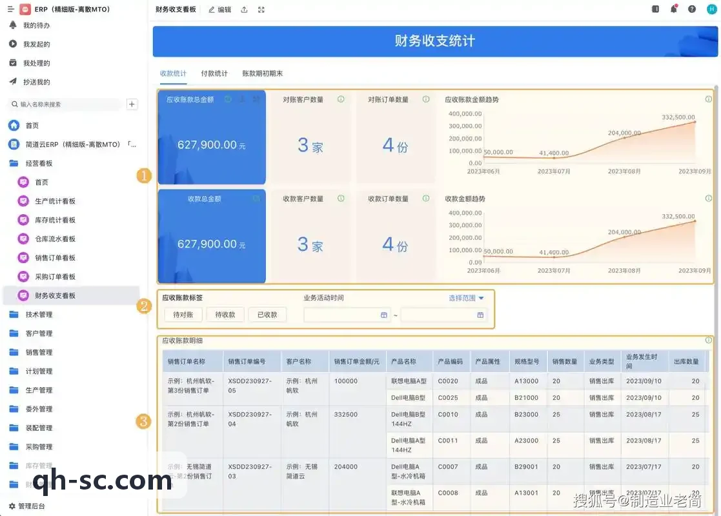
Task: Open notifications bell at top right
Action: [674, 9]
